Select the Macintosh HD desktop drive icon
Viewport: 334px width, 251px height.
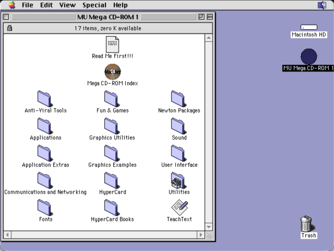pos(309,27)
